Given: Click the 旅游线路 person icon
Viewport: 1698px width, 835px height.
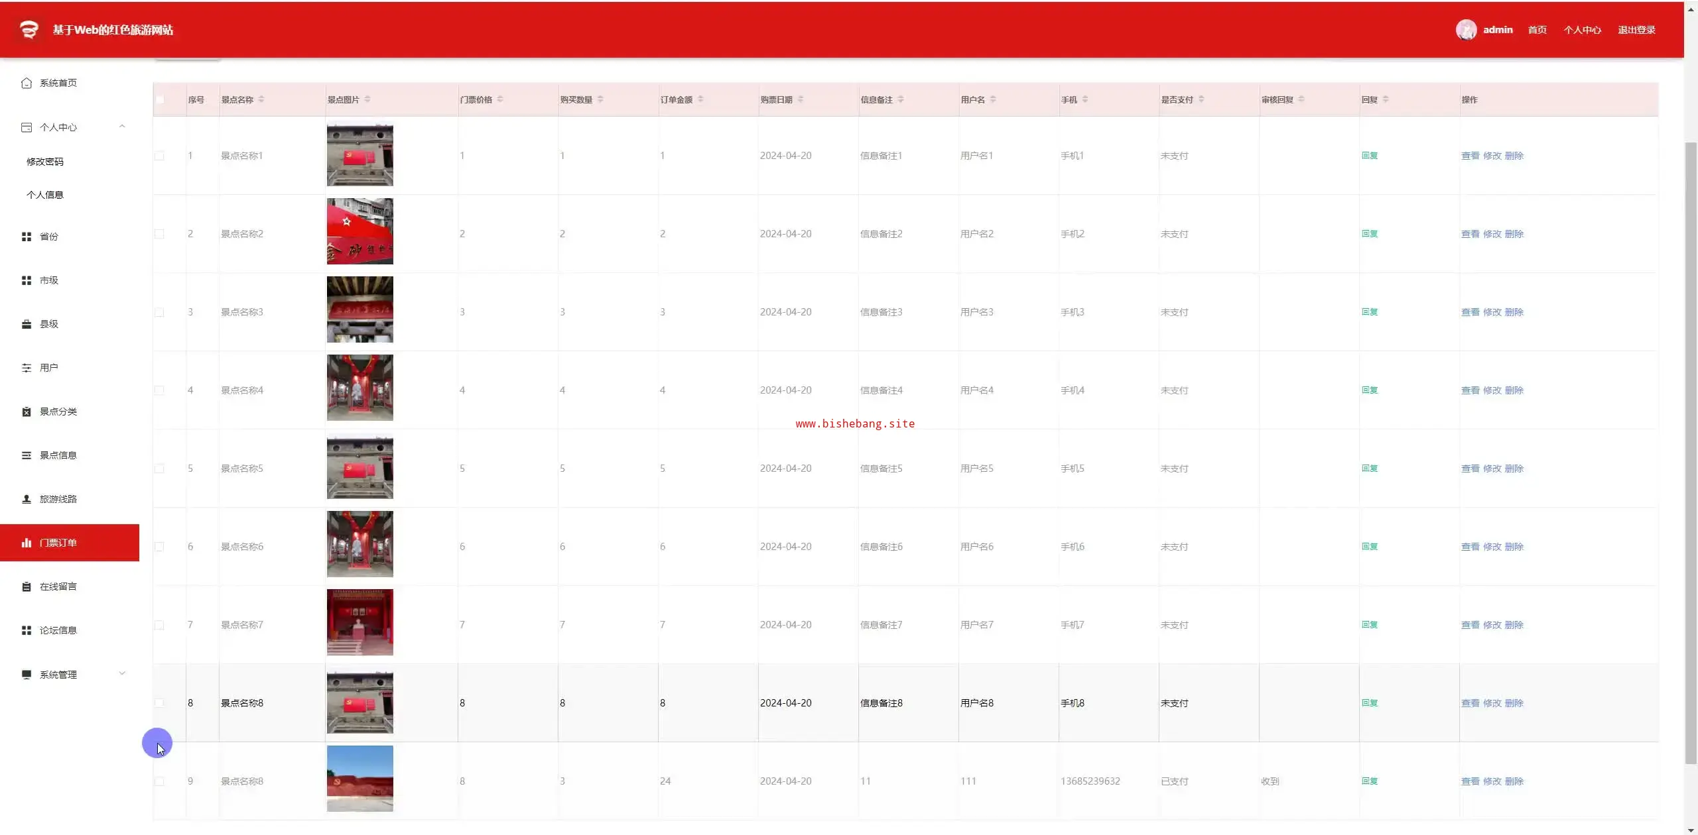Looking at the screenshot, I should [27, 499].
